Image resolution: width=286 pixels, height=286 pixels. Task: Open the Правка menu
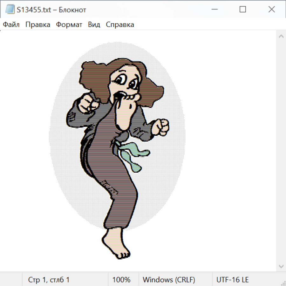click(x=37, y=24)
